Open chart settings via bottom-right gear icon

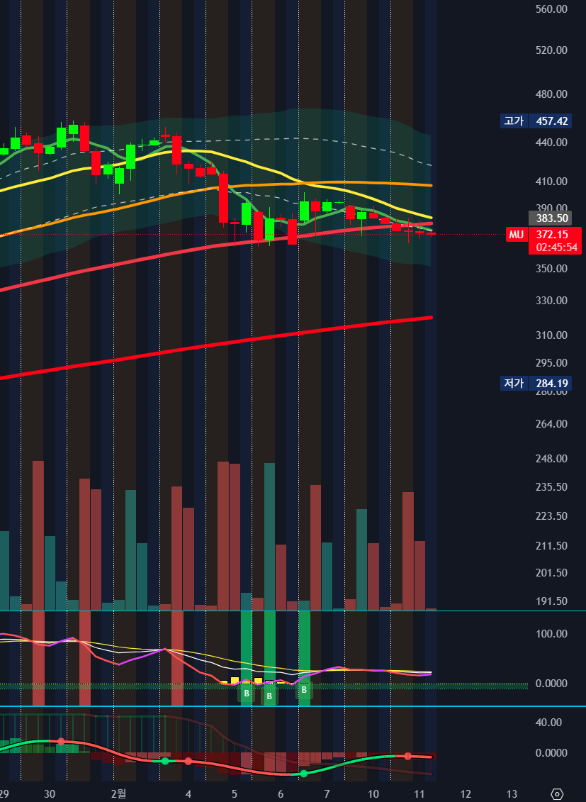pos(557,793)
